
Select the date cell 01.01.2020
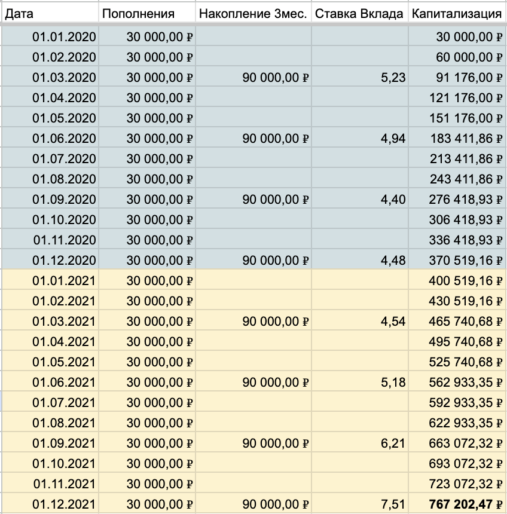click(64, 36)
